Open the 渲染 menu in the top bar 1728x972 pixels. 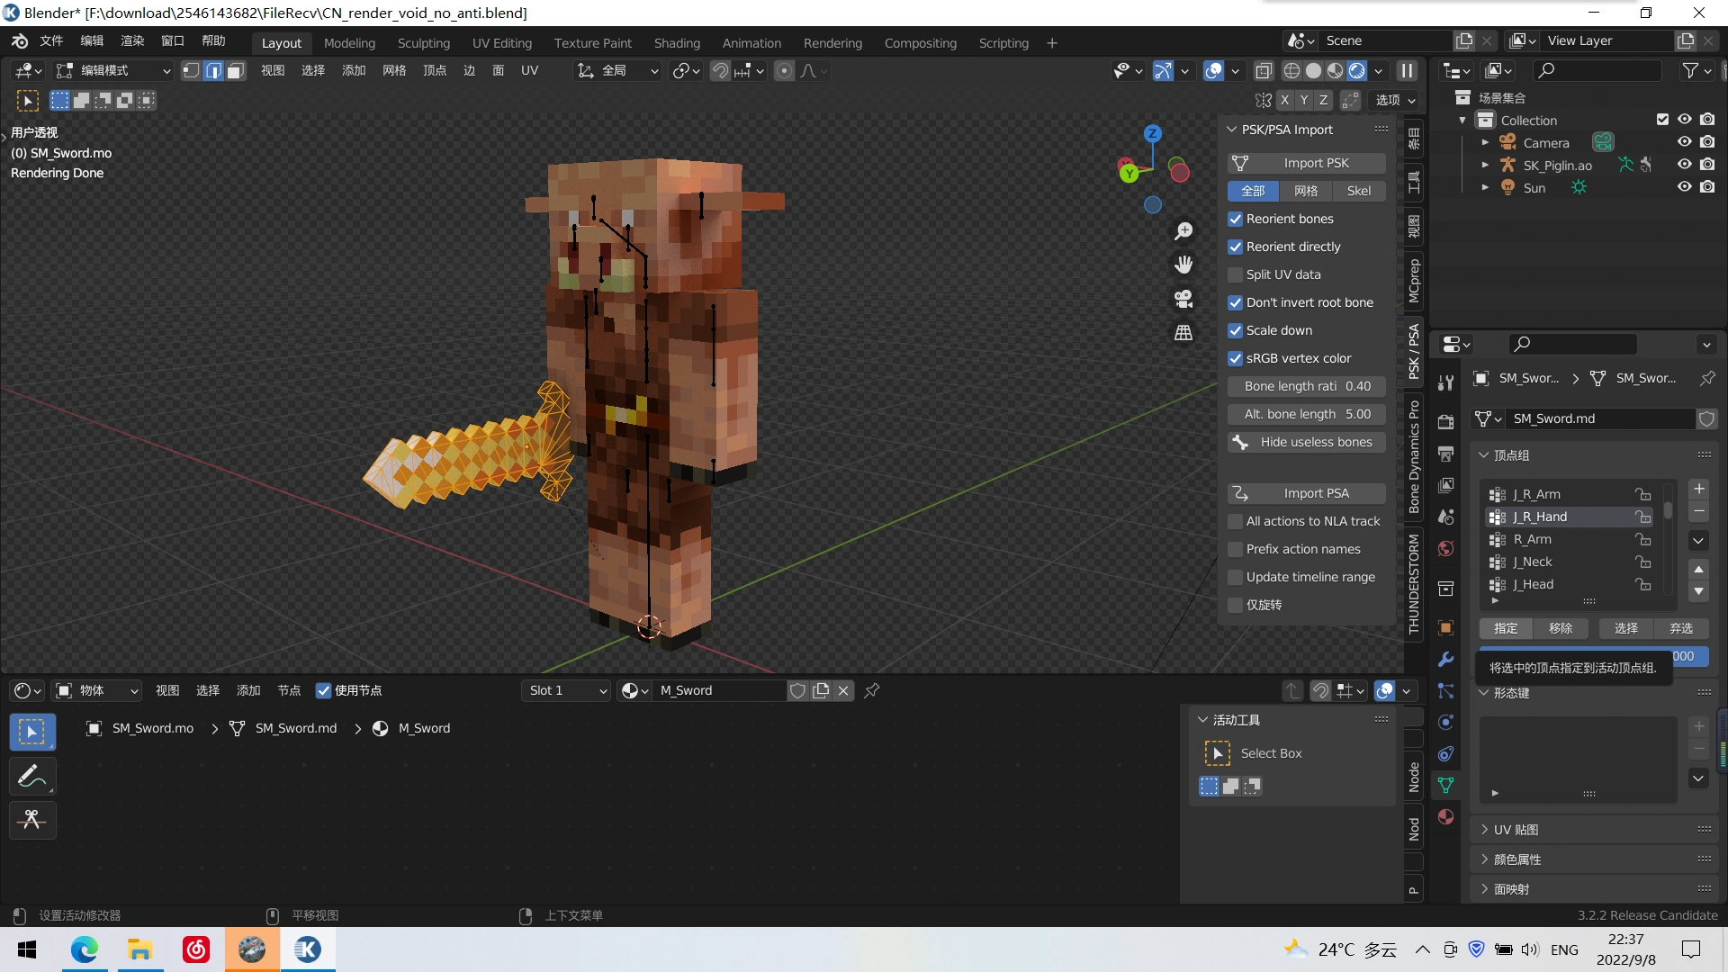tap(132, 40)
